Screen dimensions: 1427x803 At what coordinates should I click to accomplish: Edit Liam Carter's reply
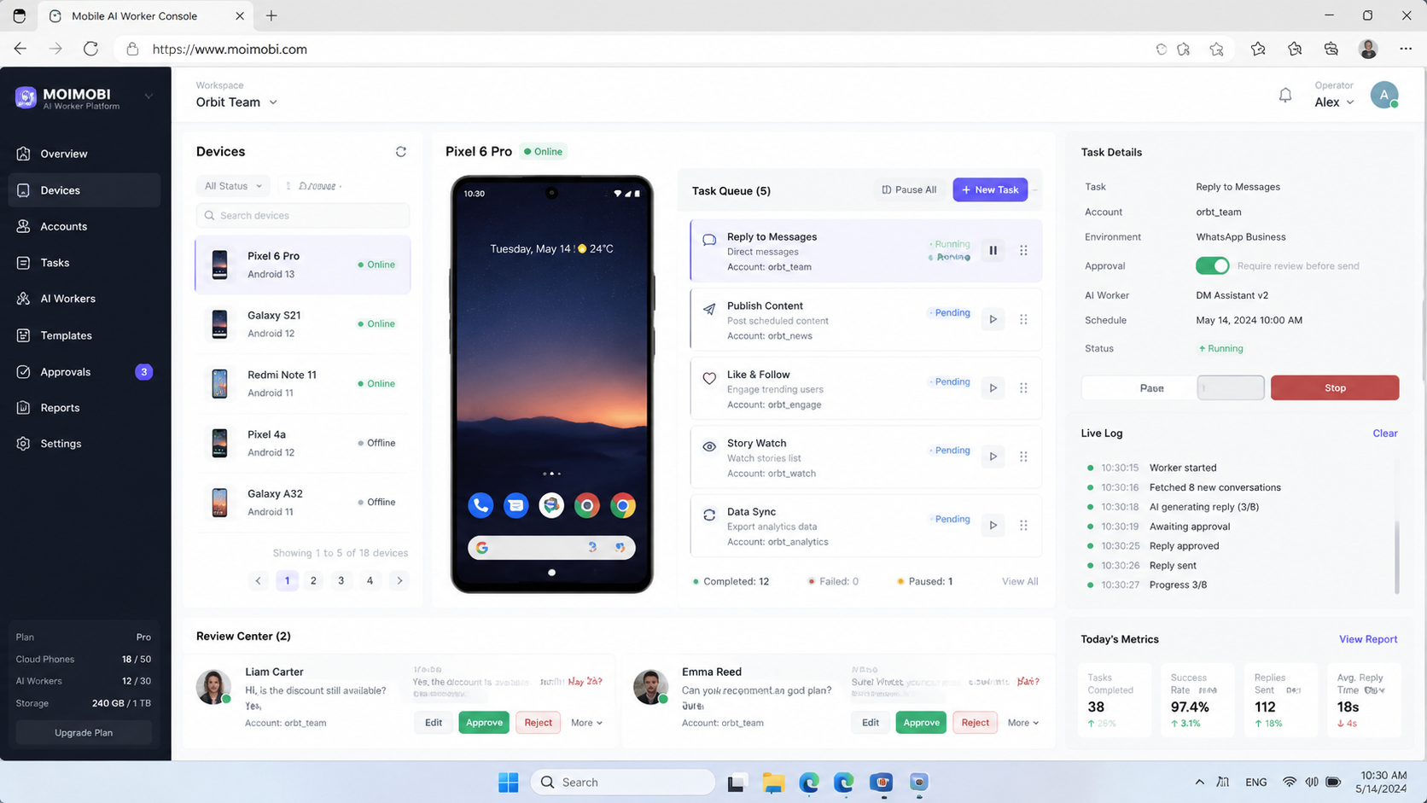point(434,723)
